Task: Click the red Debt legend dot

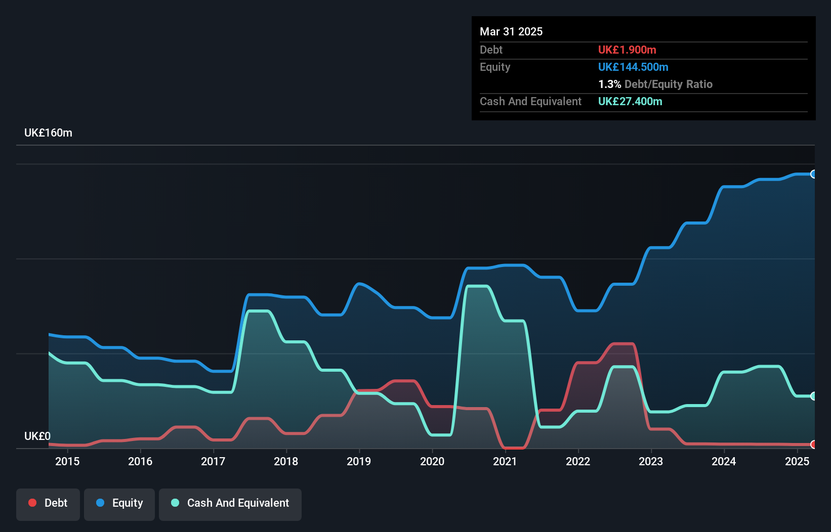Action: (32, 503)
